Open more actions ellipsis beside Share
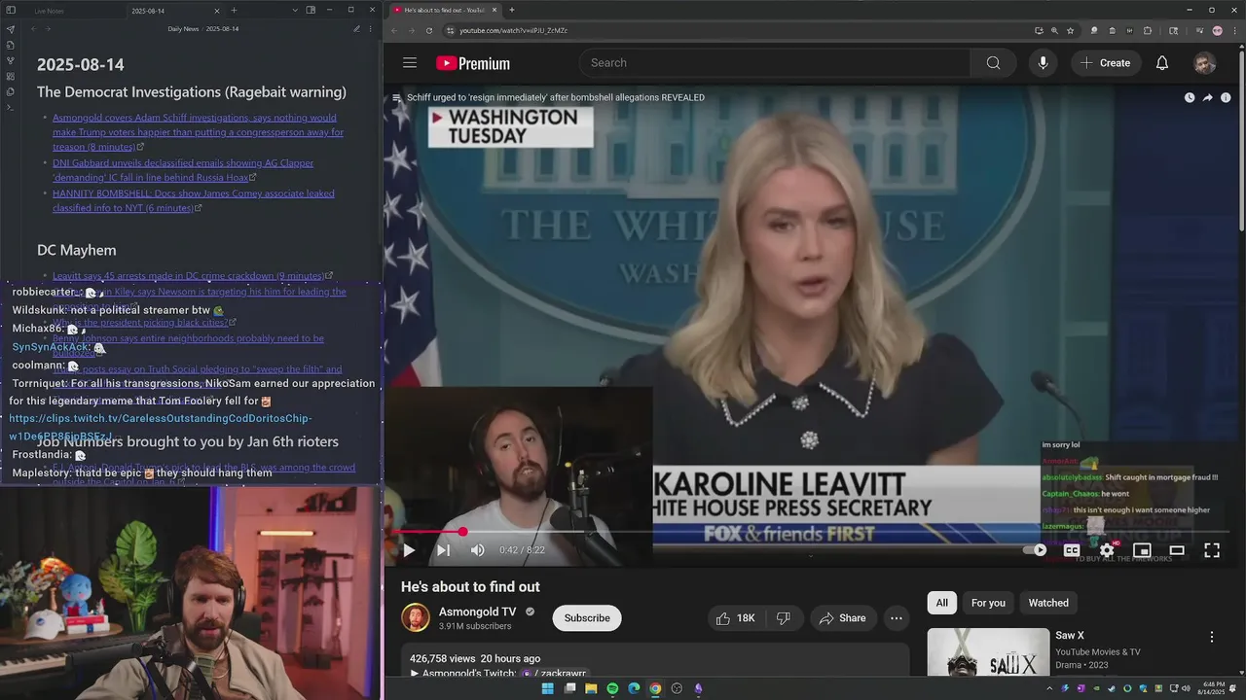This screenshot has height=700, width=1246. coord(897,618)
